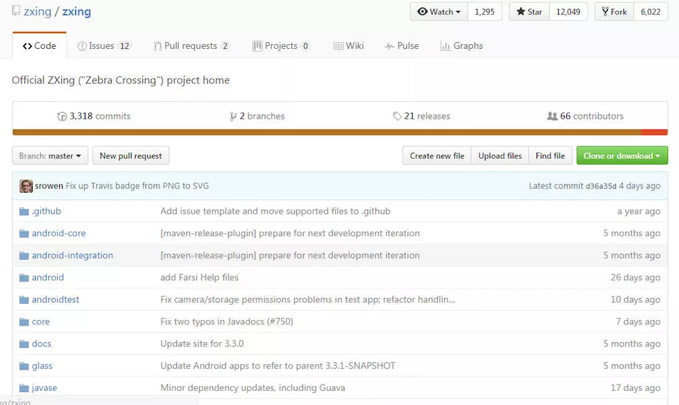This screenshot has width=679, height=405.
Task: Open the Pull requests tab
Action: pos(191,46)
